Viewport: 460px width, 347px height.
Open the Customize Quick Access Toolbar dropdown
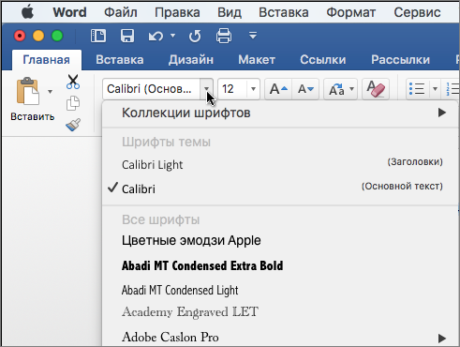253,36
